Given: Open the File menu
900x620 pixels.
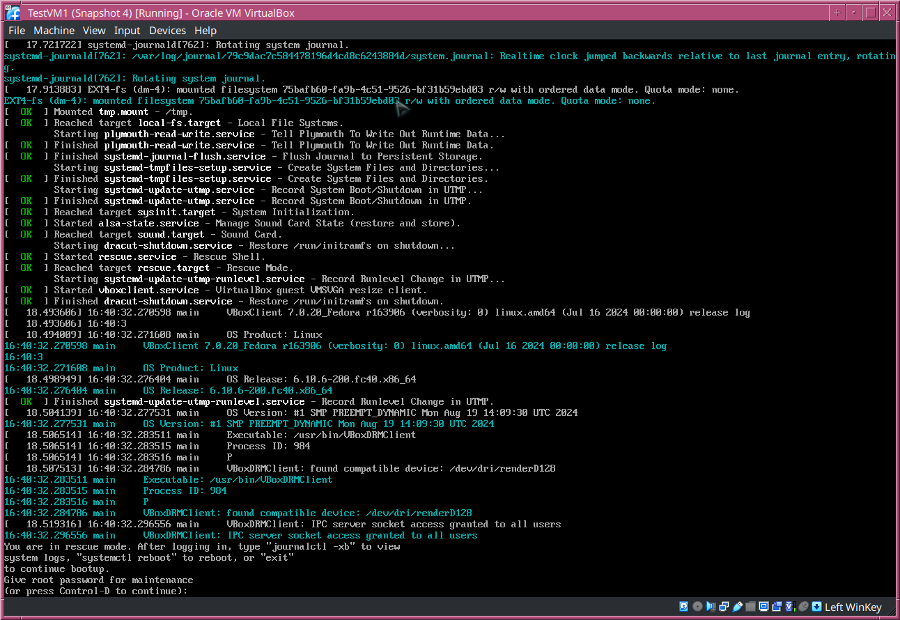Looking at the screenshot, I should pos(17,31).
